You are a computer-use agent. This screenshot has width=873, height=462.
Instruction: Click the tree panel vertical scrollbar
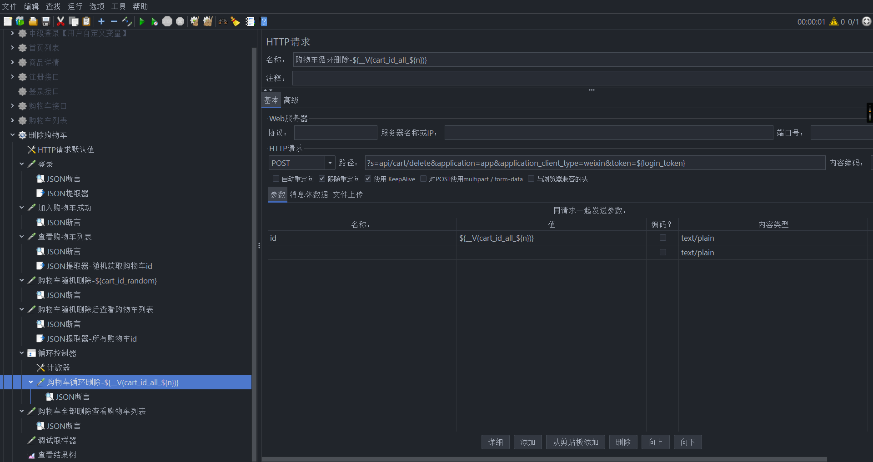[254, 254]
